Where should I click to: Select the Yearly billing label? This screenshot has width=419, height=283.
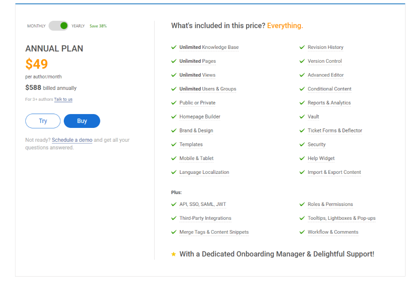coord(78,26)
